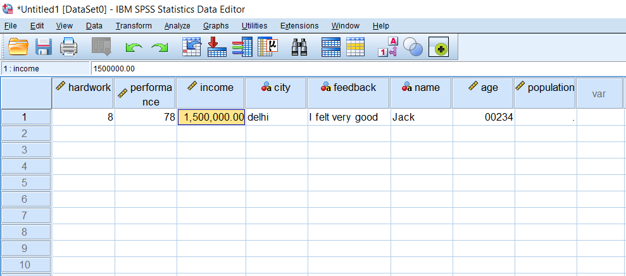Click the greyed Recall recently used dialogs icon
Screen dimensions: 626x276
(x=101, y=47)
